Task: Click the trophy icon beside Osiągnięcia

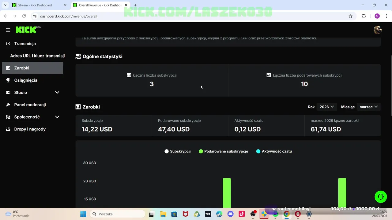Action: [x=8, y=80]
